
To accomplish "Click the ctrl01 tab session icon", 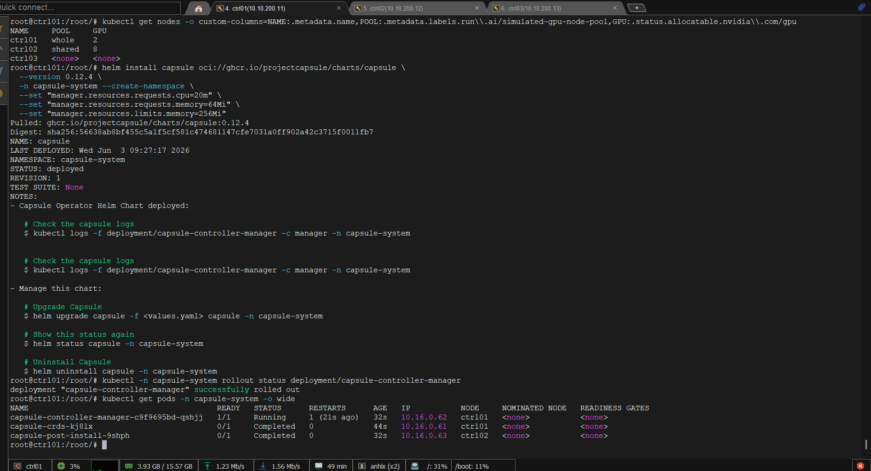I will [x=220, y=8].
